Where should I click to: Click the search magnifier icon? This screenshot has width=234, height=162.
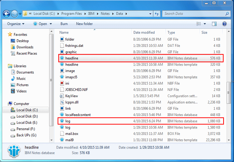coord(227,14)
